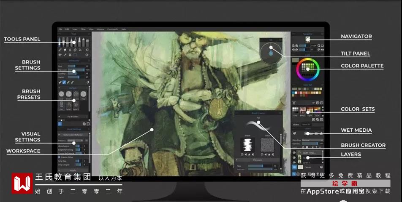Image resolution: width=402 pixels, height=202 pixels.
Task: Click the highlighted paint mode icon under brush sliders
Action: pyautogui.click(x=64, y=82)
